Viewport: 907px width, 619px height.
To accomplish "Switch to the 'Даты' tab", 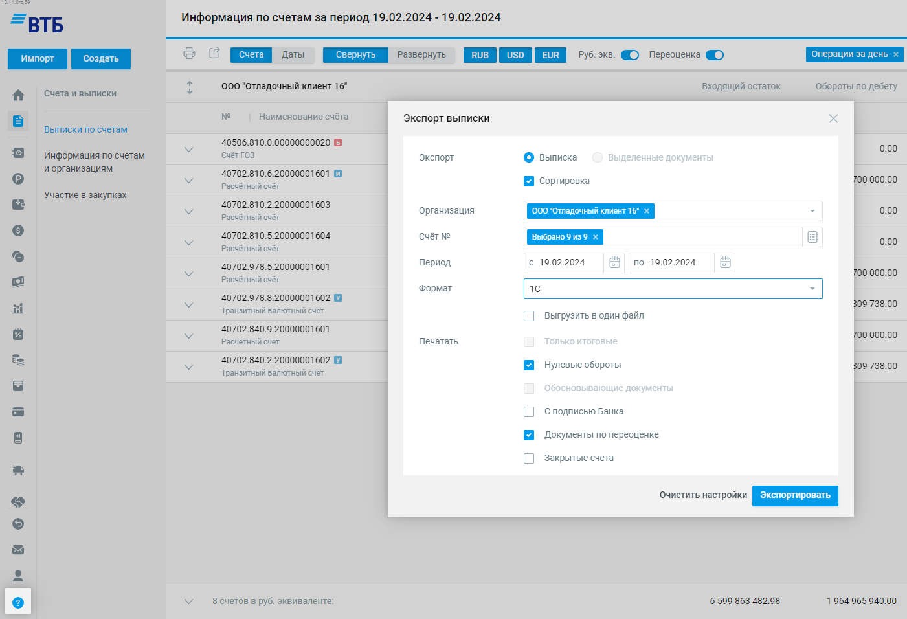I will click(293, 55).
